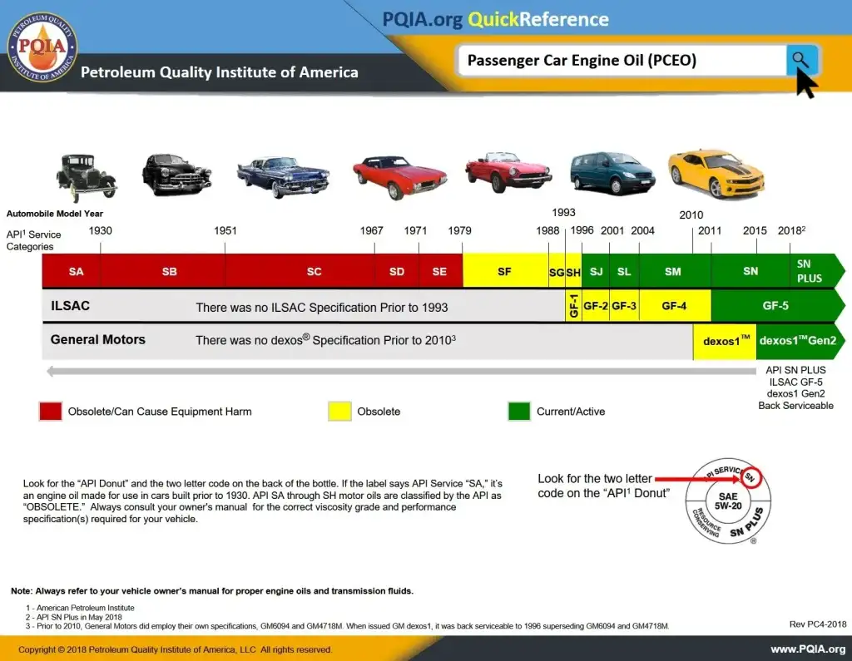Screen dimensions: 852x661
Task: Open the www.PQIA.org footer link
Action: click(807, 649)
